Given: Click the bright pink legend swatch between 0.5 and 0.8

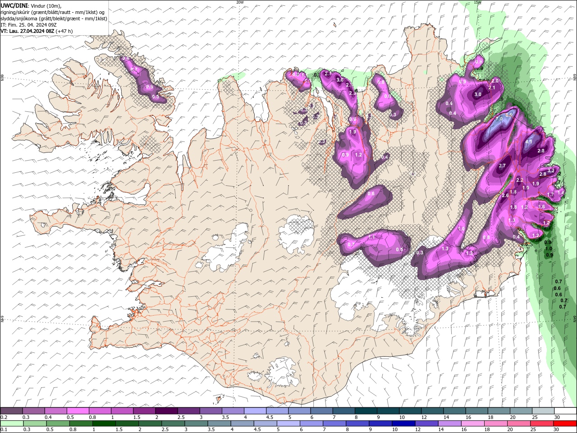Looking at the screenshot, I should click(78, 411).
